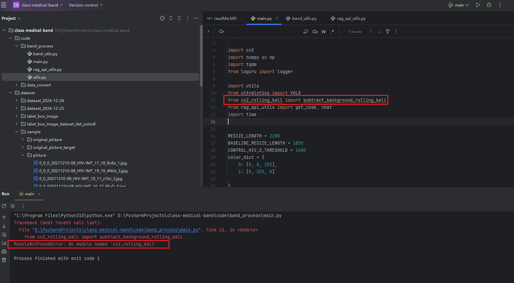
Task: Toggle whole Words search option
Action: (324, 32)
